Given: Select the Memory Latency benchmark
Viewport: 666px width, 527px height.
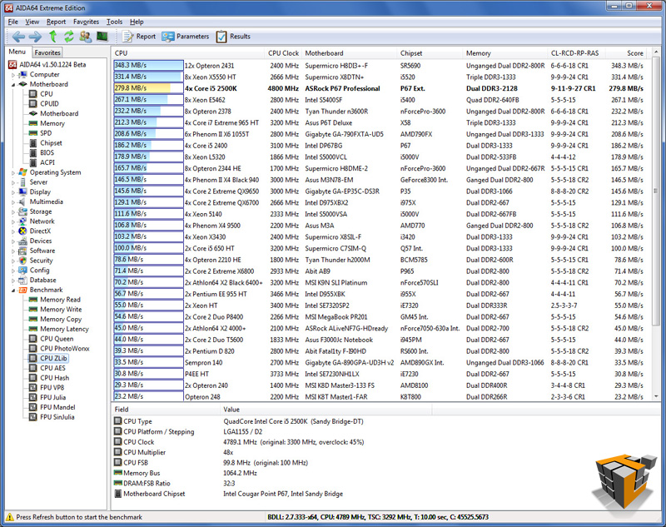Looking at the screenshot, I should click(x=64, y=329).
